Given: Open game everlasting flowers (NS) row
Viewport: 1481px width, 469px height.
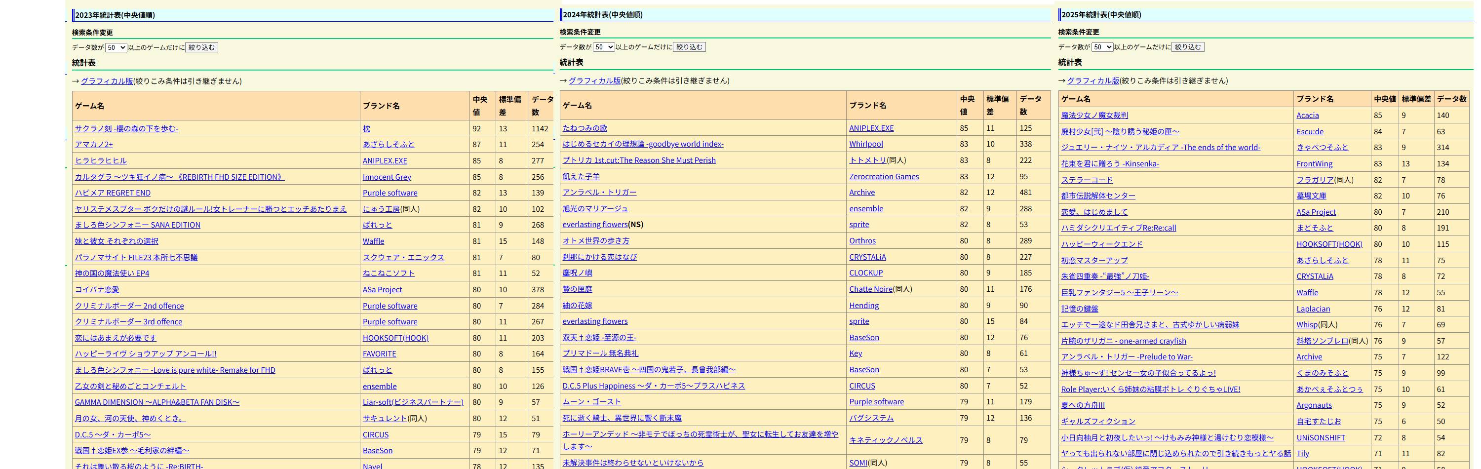Looking at the screenshot, I should (595, 225).
